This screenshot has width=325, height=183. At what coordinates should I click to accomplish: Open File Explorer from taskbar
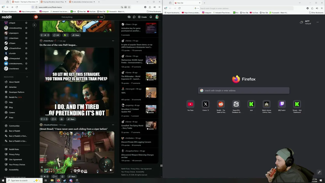(52, 180)
